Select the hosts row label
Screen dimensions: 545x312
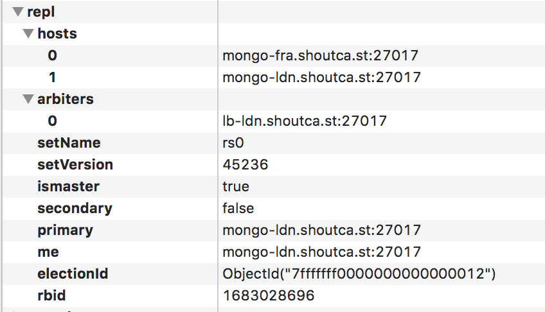pos(57,33)
